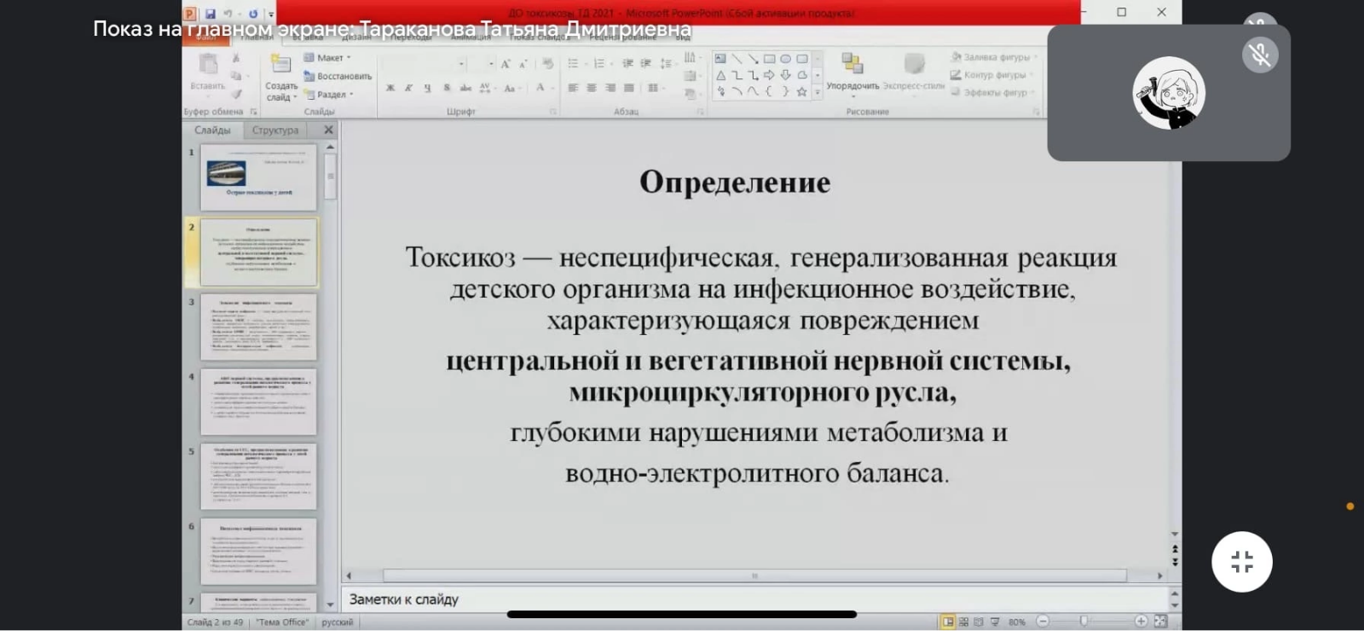Justify text in Абзац group
The image size is (1364, 631).
(629, 88)
